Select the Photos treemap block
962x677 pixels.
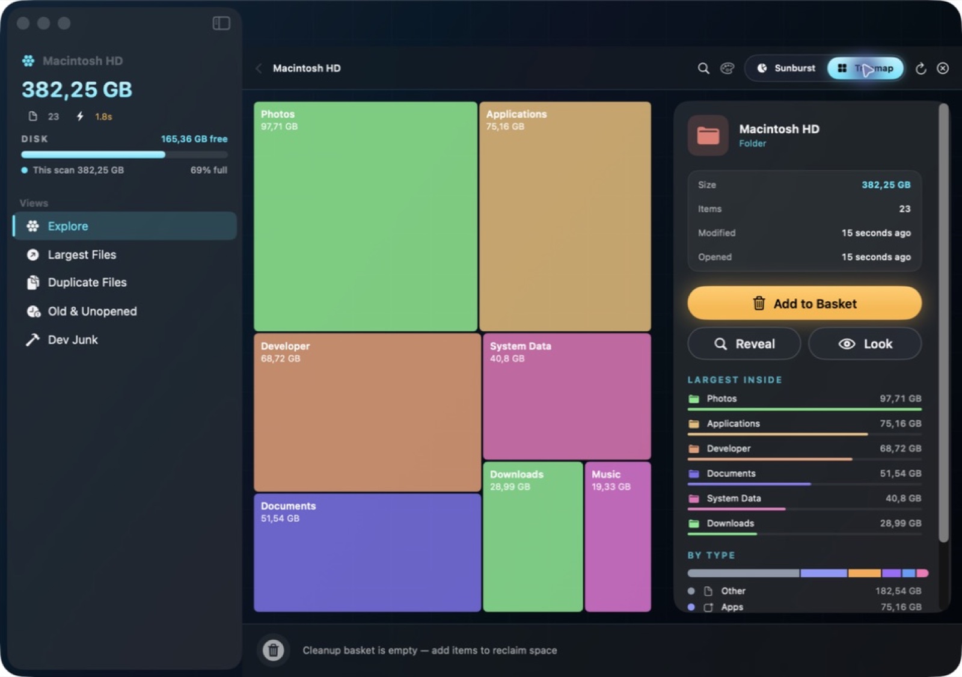pos(366,216)
